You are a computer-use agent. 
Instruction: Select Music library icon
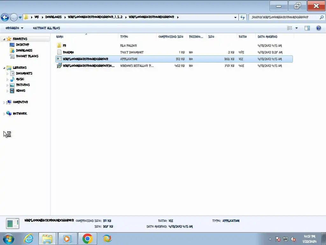(12, 79)
